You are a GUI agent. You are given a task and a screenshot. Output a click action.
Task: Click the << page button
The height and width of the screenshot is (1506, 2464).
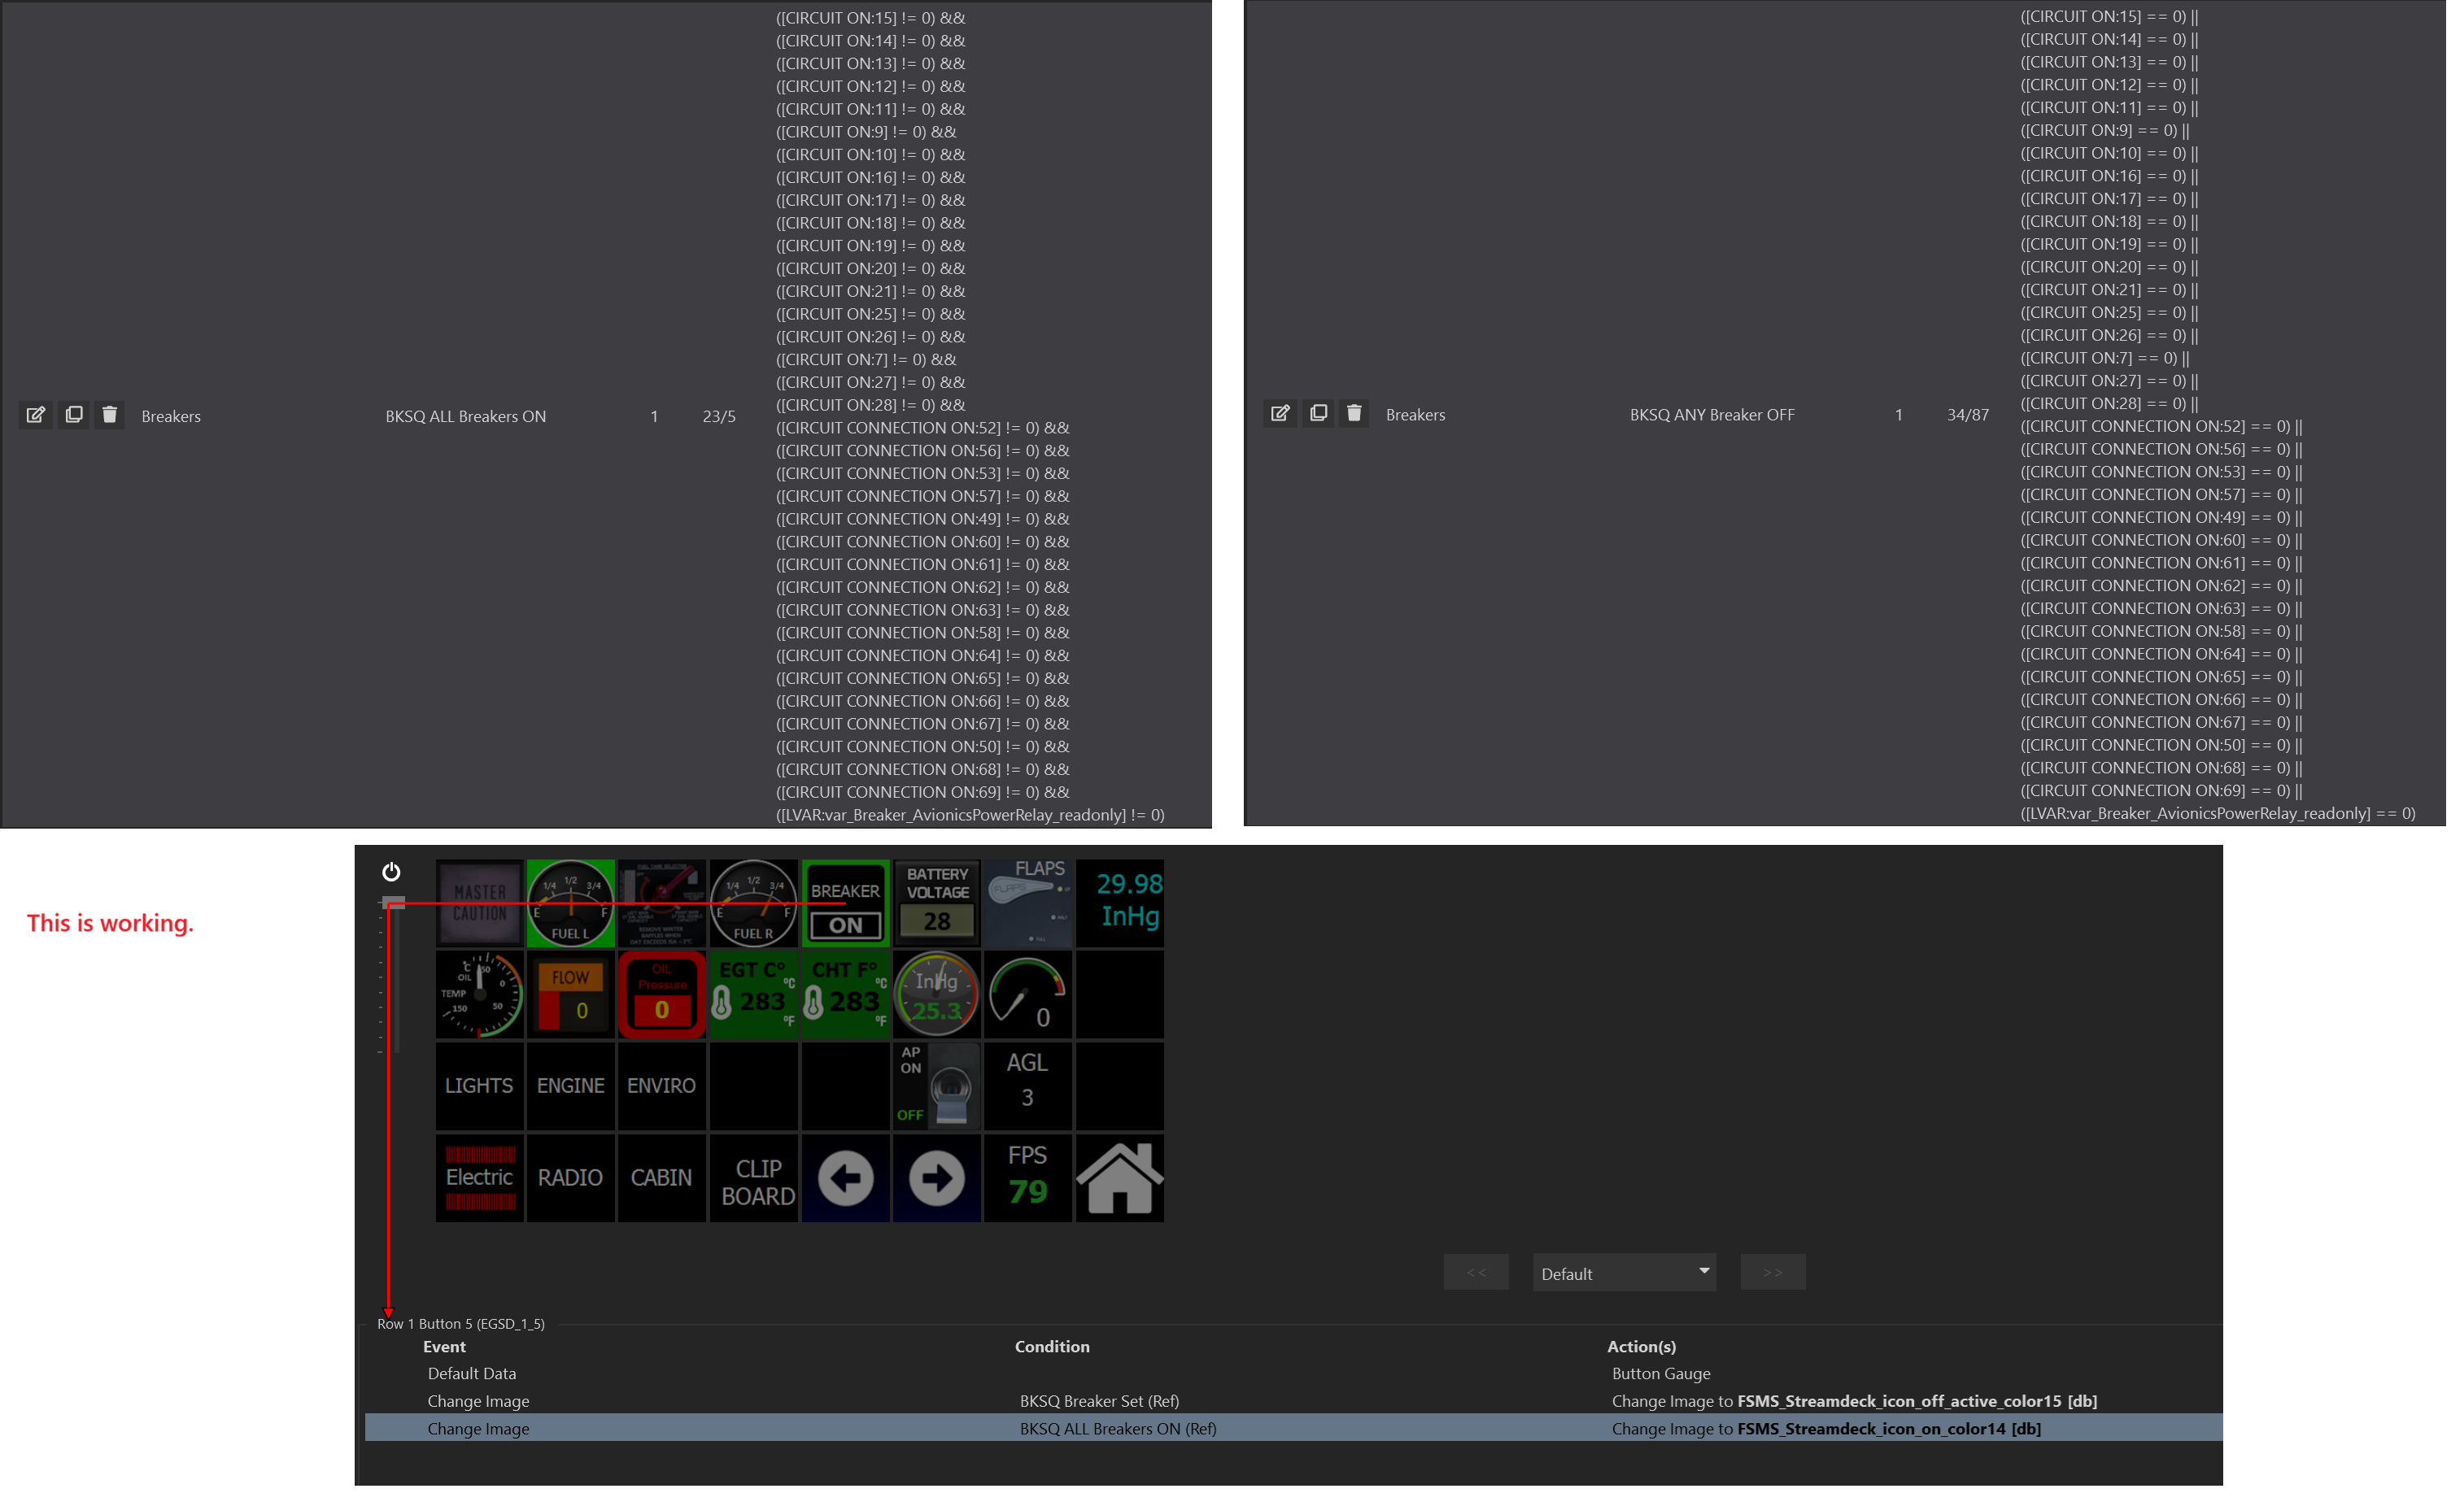click(1476, 1271)
